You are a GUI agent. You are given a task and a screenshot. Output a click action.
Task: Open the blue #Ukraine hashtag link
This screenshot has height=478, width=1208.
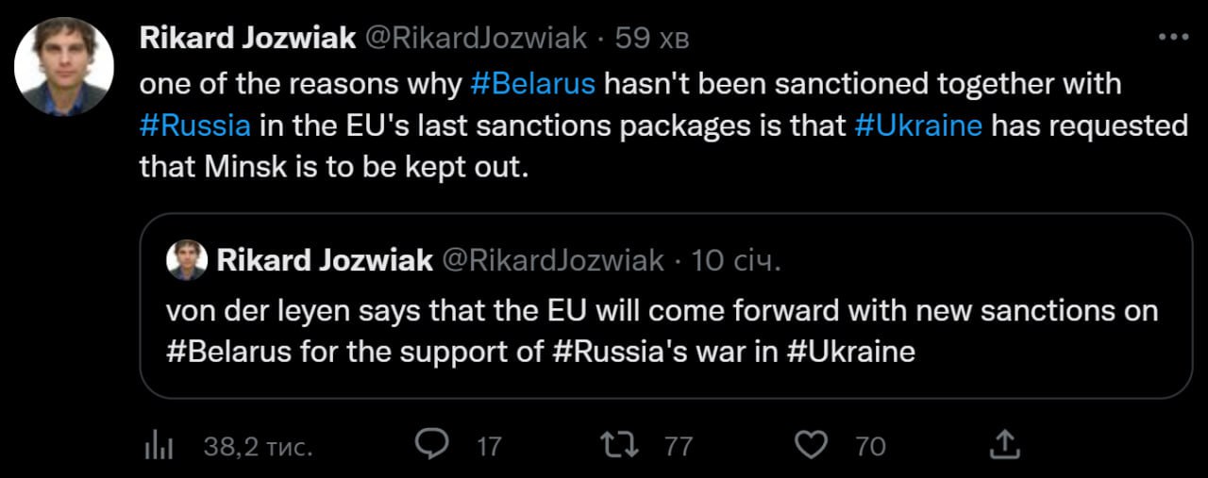tap(919, 125)
